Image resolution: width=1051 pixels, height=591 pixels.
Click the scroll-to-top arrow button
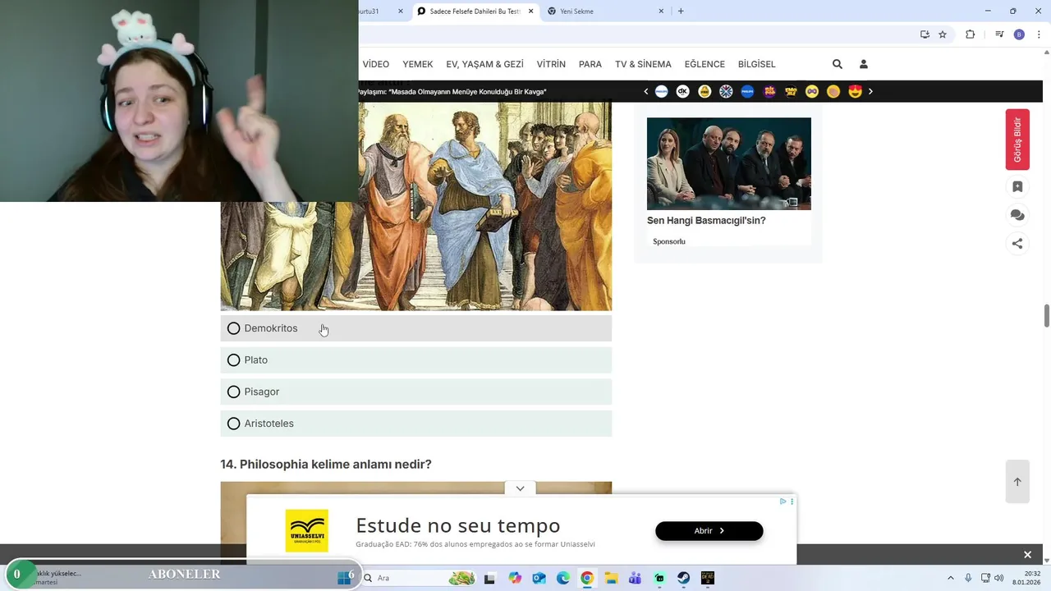pos(1017,482)
